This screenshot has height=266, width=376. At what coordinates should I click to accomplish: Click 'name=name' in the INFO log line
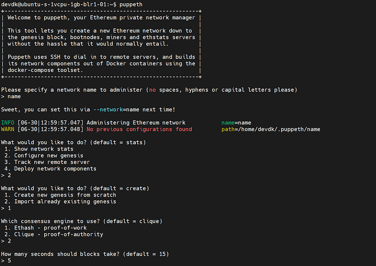(236, 123)
